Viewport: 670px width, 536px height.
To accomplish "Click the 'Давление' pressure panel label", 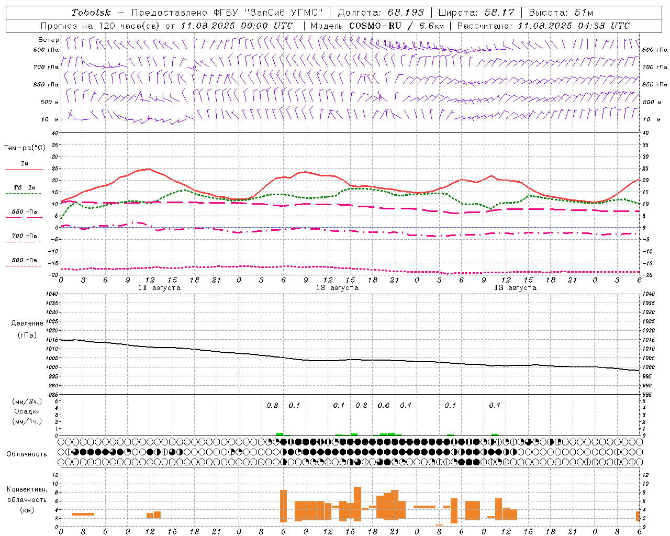I will 27,323.
